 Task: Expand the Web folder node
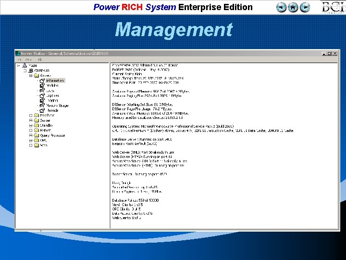pyautogui.click(x=31, y=145)
